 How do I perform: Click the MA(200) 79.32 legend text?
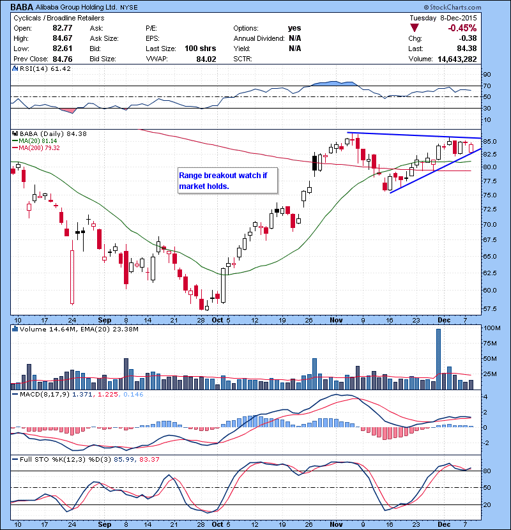click(39, 148)
